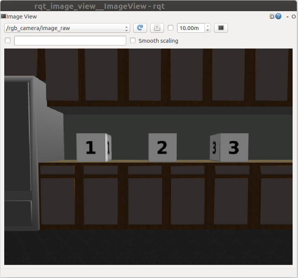Click the zoom to original size button
Screen dimensions: 298x278
pos(157,28)
